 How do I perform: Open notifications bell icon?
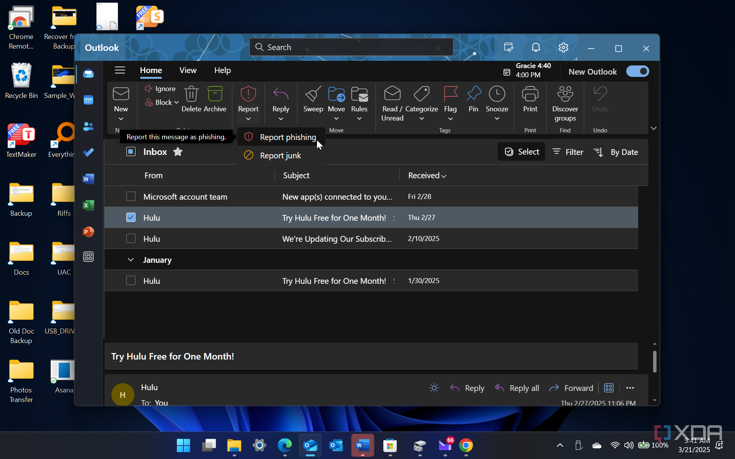coord(536,47)
